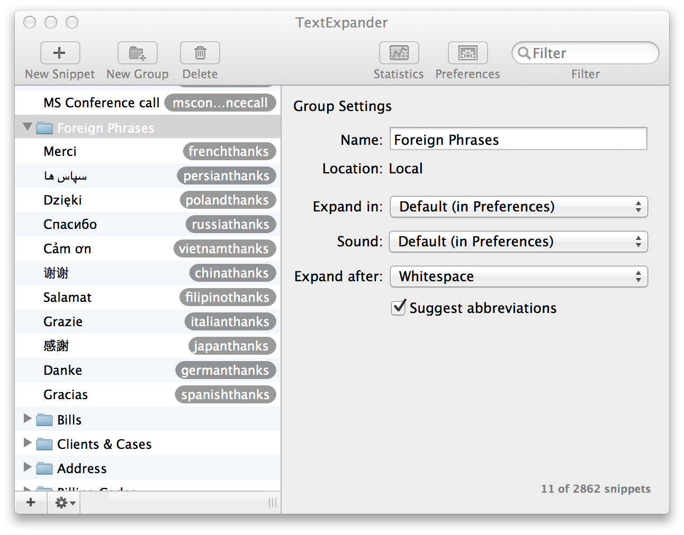Click the Bills folder icon
This screenshot has width=684, height=535.
(44, 420)
